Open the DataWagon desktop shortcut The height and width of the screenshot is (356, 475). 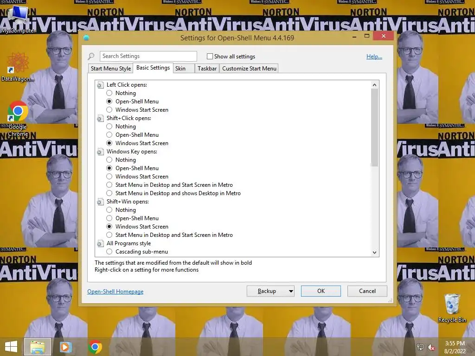point(18,67)
